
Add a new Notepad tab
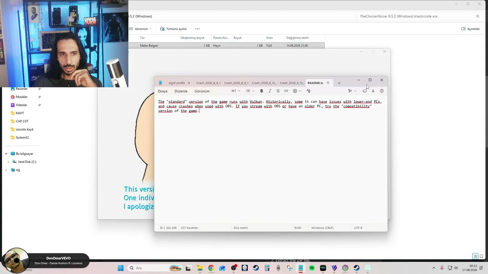pyautogui.click(x=339, y=83)
